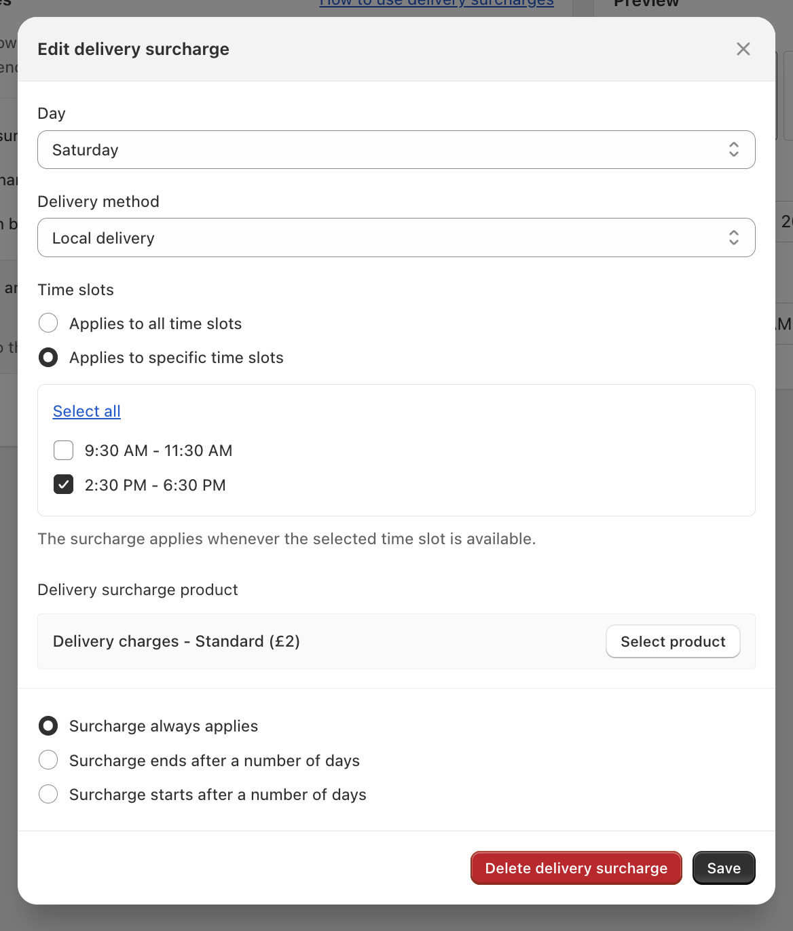
Task: Save the delivery surcharge changes
Action: click(x=724, y=868)
